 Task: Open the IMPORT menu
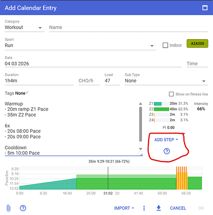pos(124,208)
